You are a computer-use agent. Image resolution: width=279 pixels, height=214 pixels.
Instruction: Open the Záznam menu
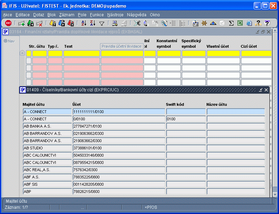click(x=67, y=15)
